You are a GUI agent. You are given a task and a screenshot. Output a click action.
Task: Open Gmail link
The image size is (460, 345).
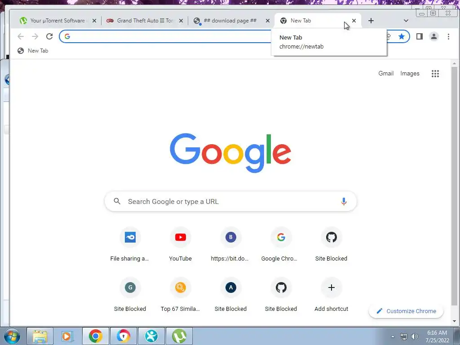point(386,73)
